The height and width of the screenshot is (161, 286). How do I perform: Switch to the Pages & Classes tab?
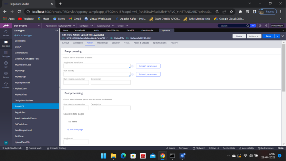pyautogui.click(x=141, y=43)
